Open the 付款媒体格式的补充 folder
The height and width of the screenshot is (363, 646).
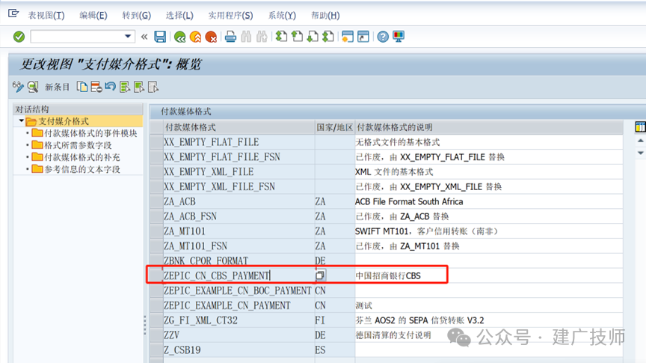click(x=76, y=156)
